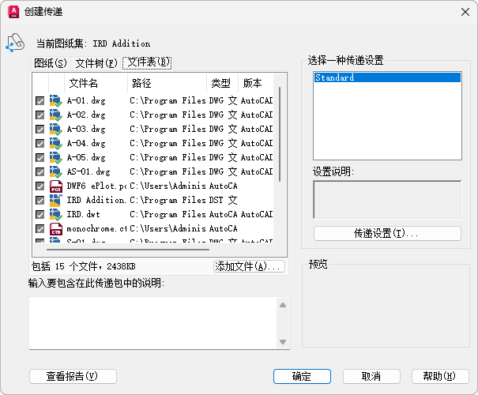
Task: Sort by the 类型 column header
Action: tap(222, 83)
